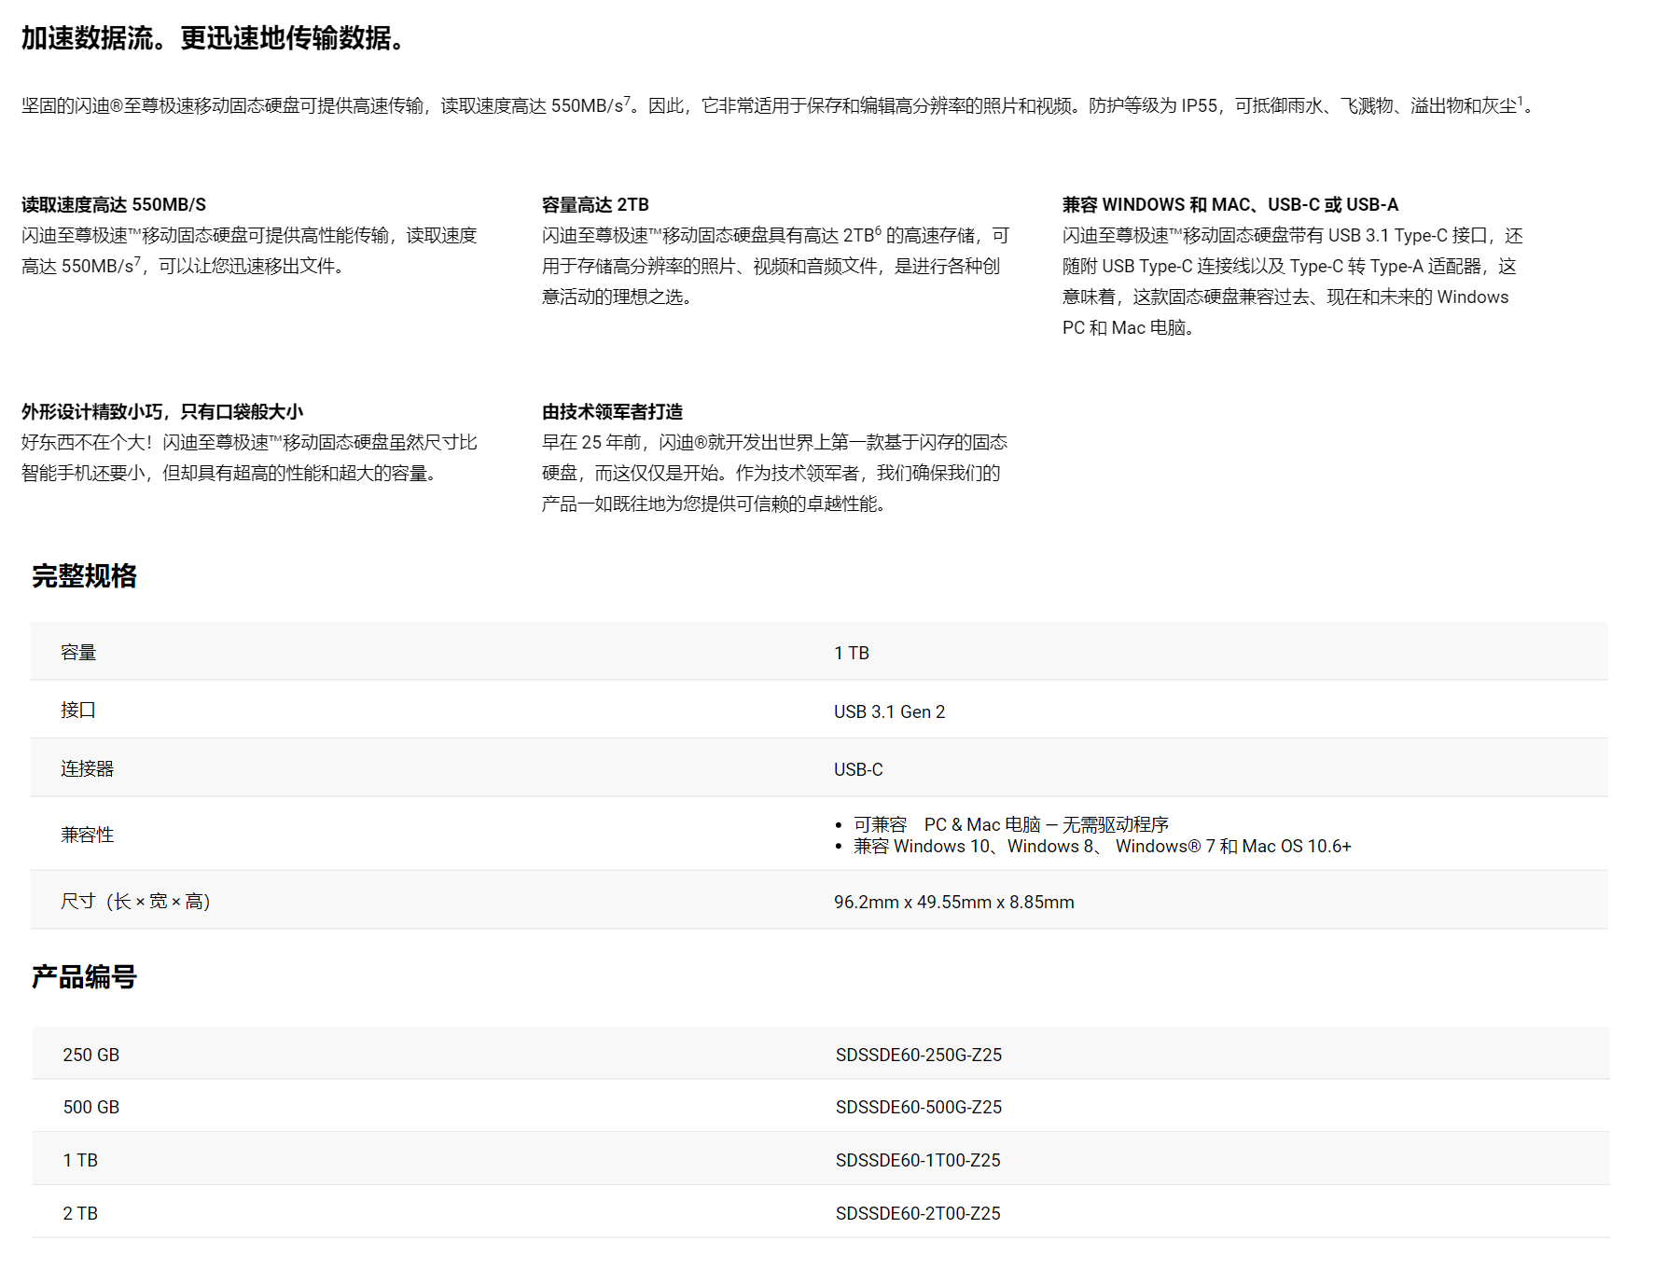Image resolution: width=1667 pixels, height=1270 pixels.
Task: Click the "容量" spec label
Action: pyautogui.click(x=78, y=653)
